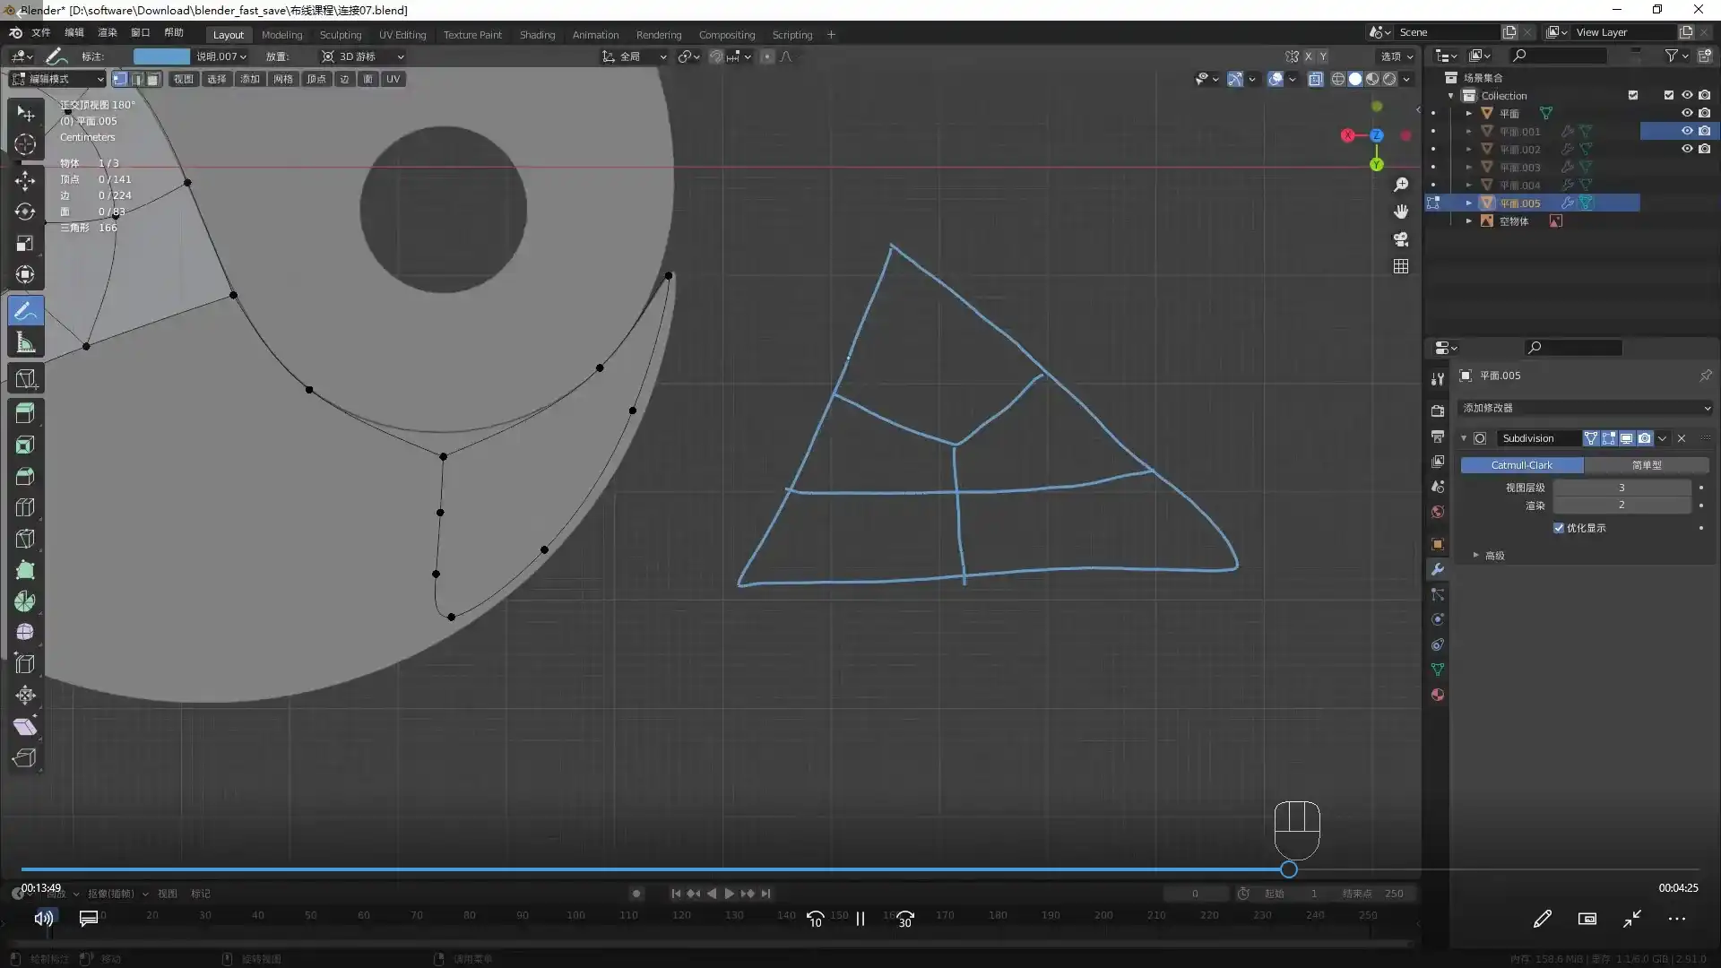Viewport: 1721px width, 968px height.
Task: Disable realtime display toggle on Subdivision modifier
Action: tap(1625, 438)
